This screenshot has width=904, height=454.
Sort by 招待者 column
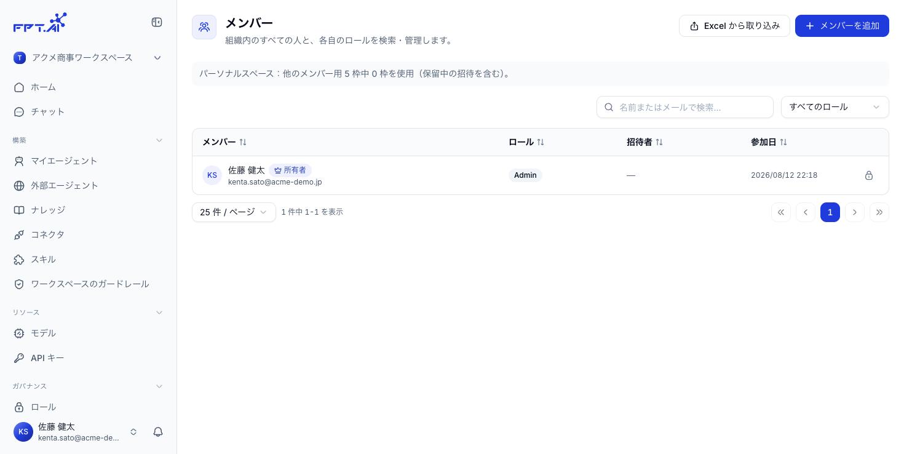644,142
